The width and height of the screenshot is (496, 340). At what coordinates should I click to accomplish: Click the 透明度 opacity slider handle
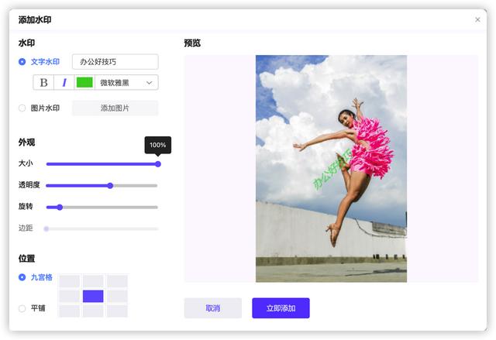pyautogui.click(x=110, y=185)
